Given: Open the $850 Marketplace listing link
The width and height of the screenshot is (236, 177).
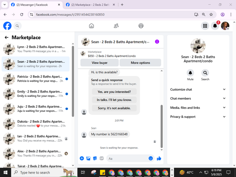Looking at the screenshot, I should tap(112, 56).
